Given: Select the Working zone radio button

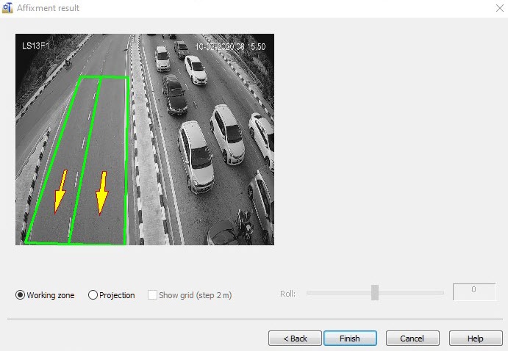Looking at the screenshot, I should point(20,295).
